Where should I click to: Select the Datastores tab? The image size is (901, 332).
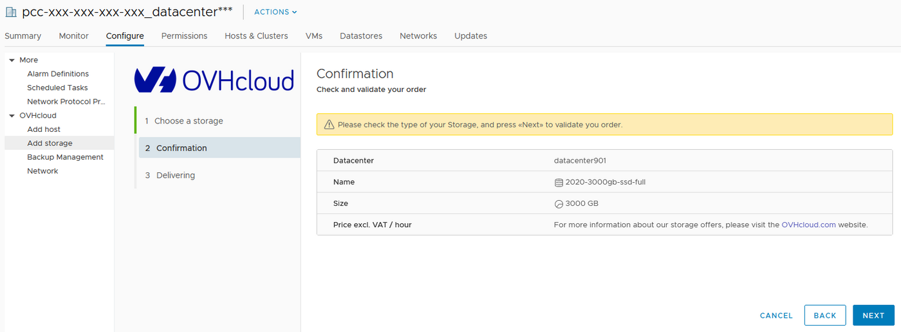pyautogui.click(x=360, y=36)
